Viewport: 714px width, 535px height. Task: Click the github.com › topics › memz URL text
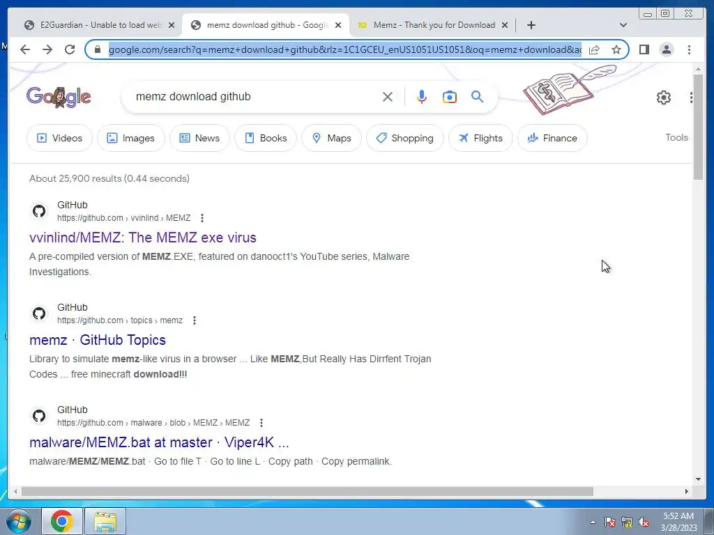tap(120, 320)
